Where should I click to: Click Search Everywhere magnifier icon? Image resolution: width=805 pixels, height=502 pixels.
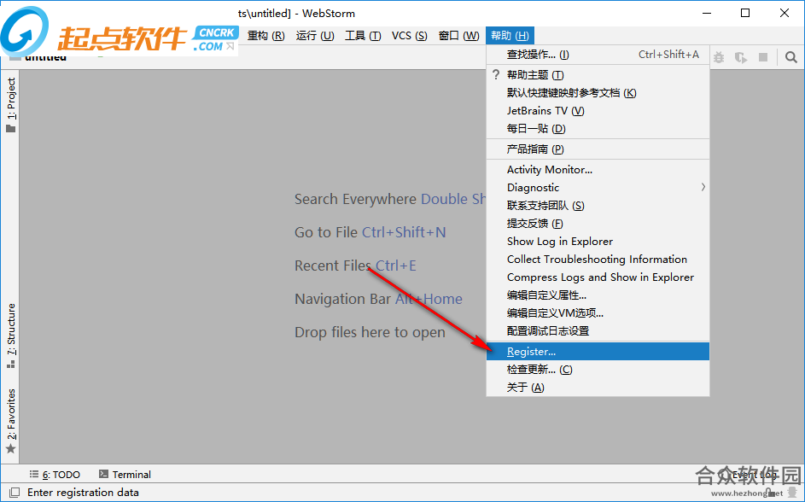tap(791, 57)
